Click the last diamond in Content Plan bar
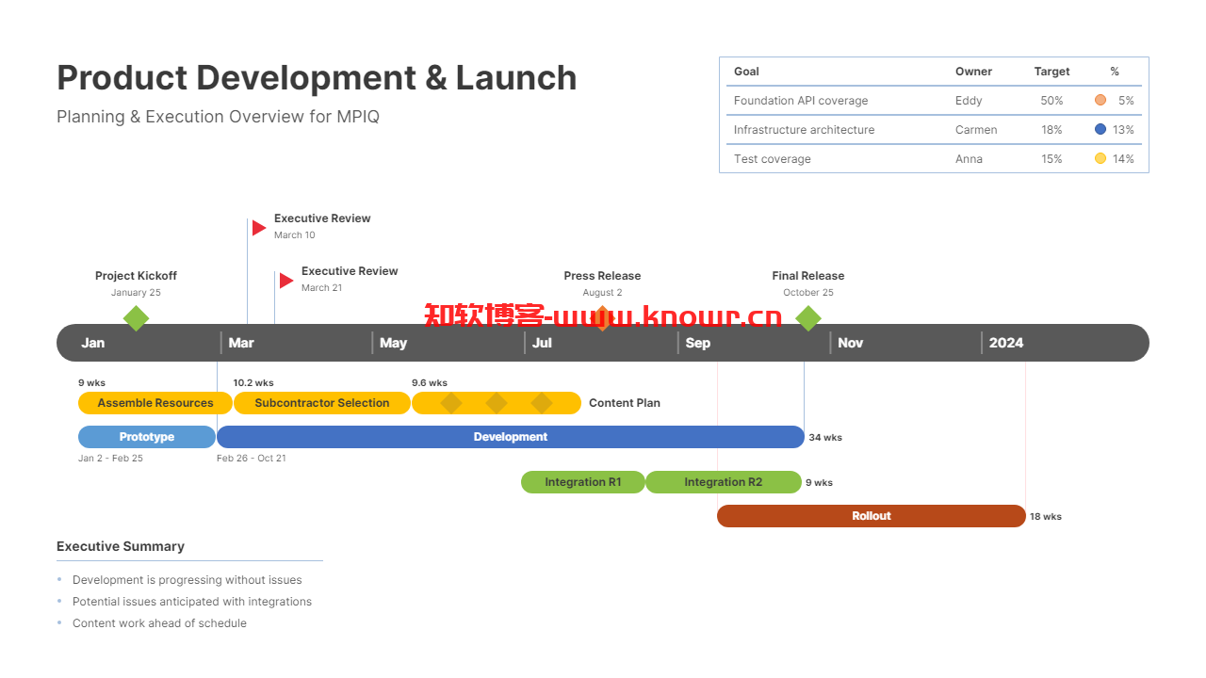 542,403
